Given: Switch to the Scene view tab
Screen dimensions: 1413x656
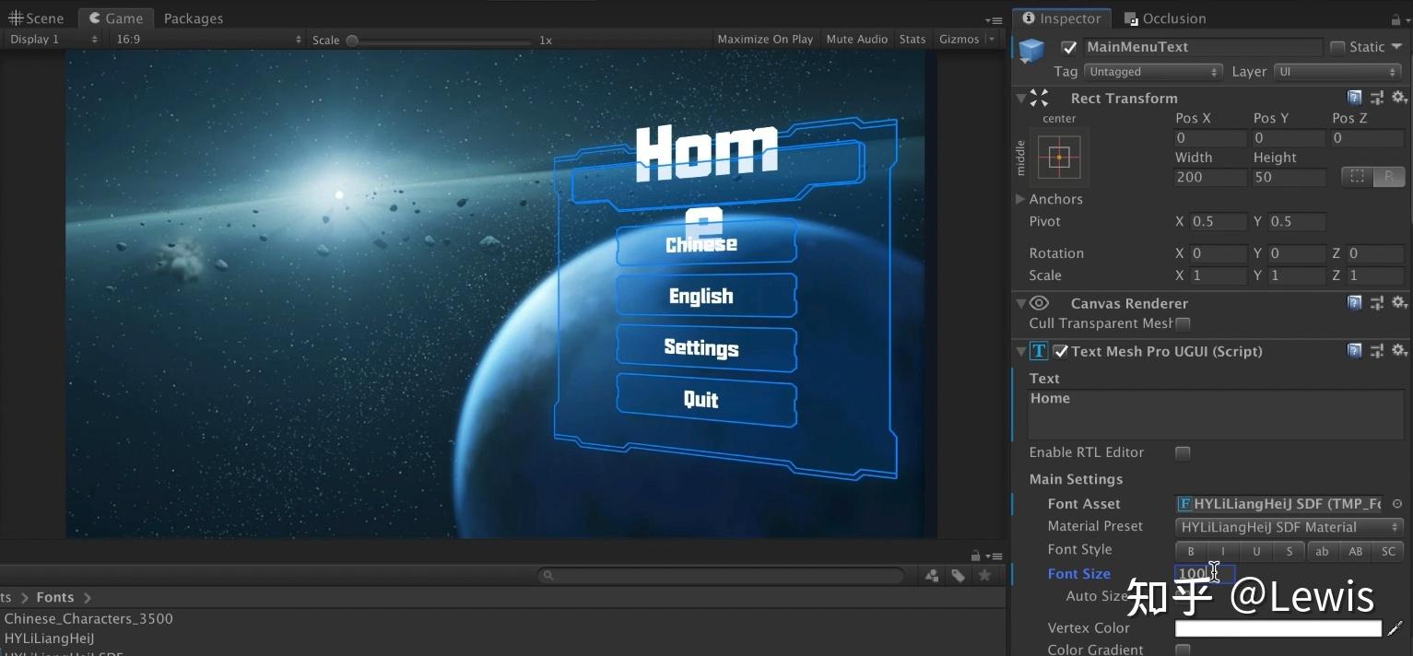Looking at the screenshot, I should pos(37,18).
